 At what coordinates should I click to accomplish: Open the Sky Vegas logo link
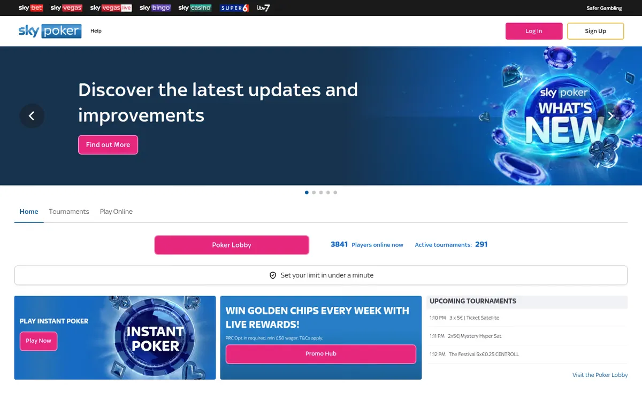[x=66, y=8]
